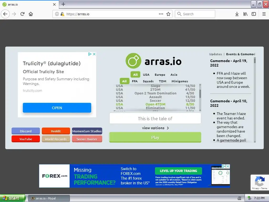Screen dimensions: 269x202
Task: Open the browser home page
Action: pos(31,14)
